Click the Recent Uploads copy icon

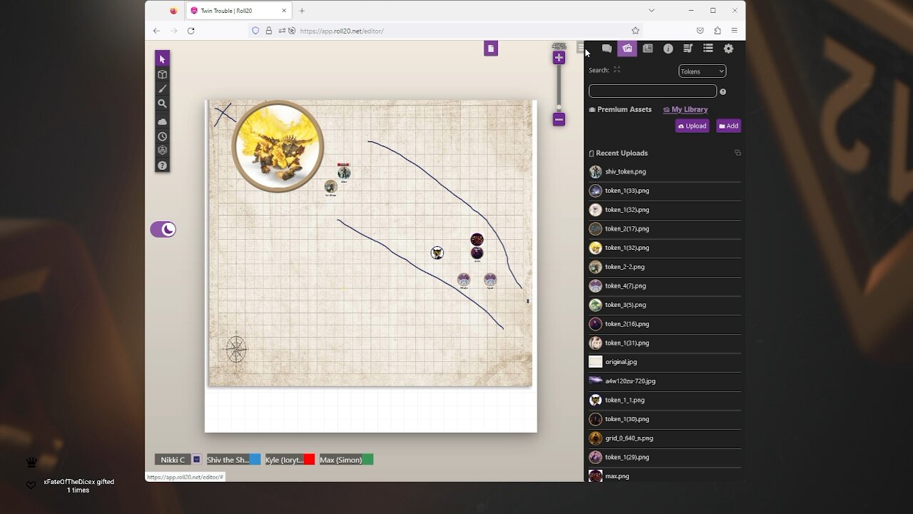(x=738, y=153)
